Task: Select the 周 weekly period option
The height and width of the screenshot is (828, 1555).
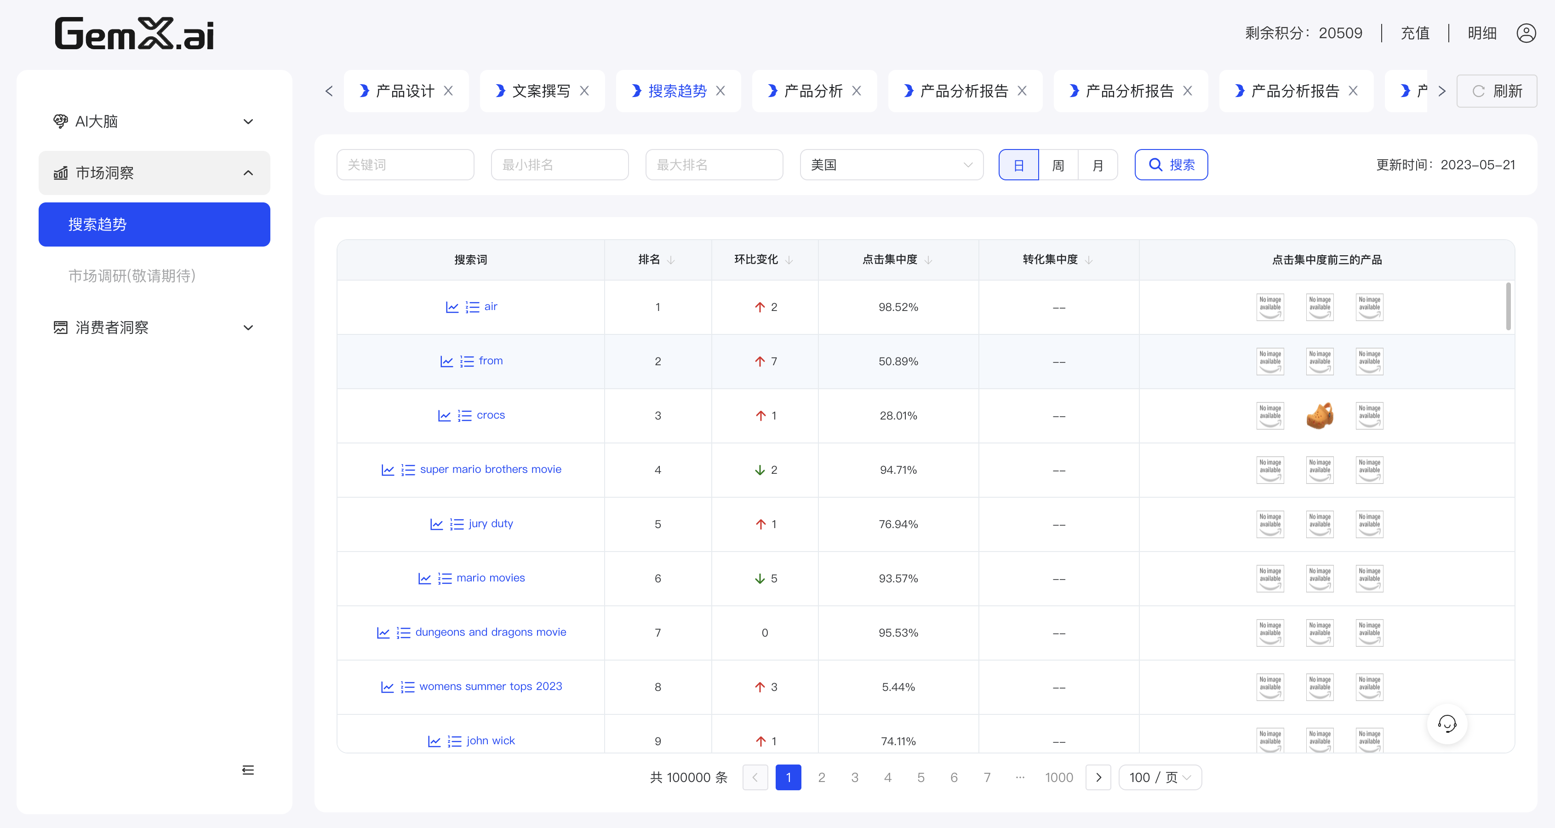Action: [x=1058, y=165]
